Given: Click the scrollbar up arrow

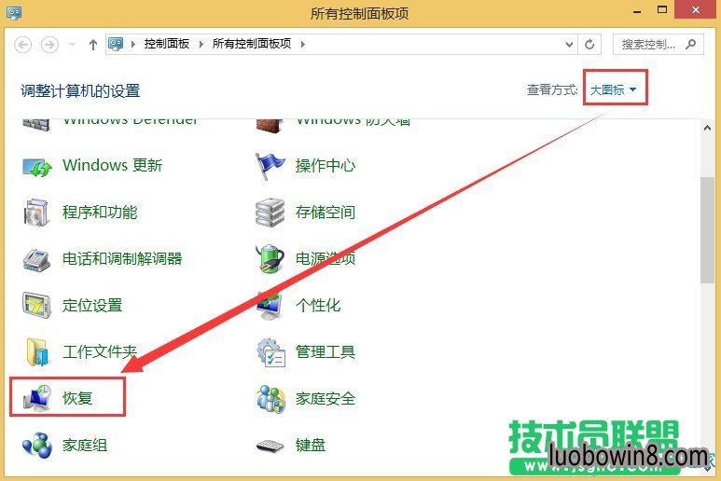Looking at the screenshot, I should 707,129.
